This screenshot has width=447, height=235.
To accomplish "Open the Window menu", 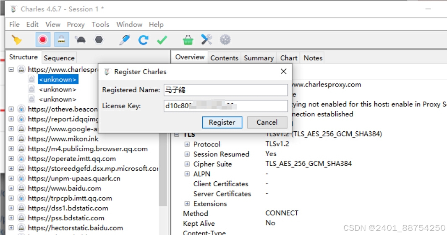I will tap(129, 24).
